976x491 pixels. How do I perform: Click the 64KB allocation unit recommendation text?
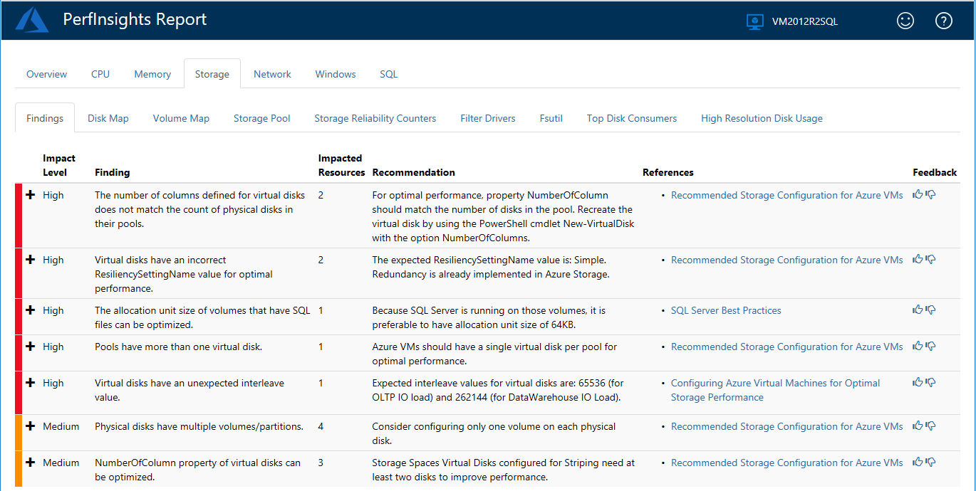pos(489,317)
